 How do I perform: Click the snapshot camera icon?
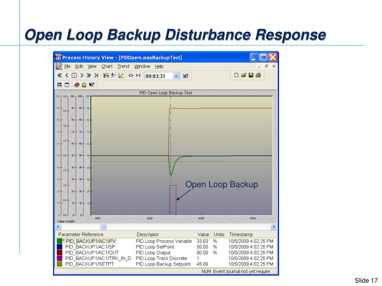[186, 76]
